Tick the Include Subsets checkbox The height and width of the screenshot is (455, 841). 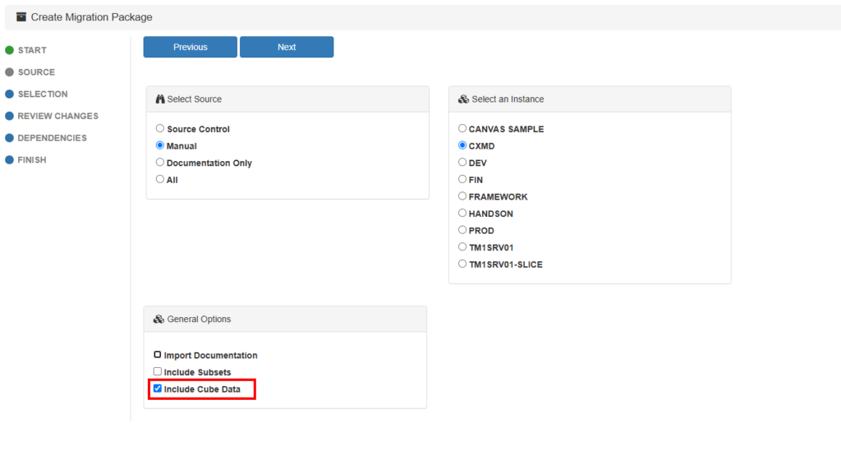coord(158,372)
